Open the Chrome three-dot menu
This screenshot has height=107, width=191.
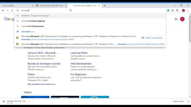click(188, 11)
